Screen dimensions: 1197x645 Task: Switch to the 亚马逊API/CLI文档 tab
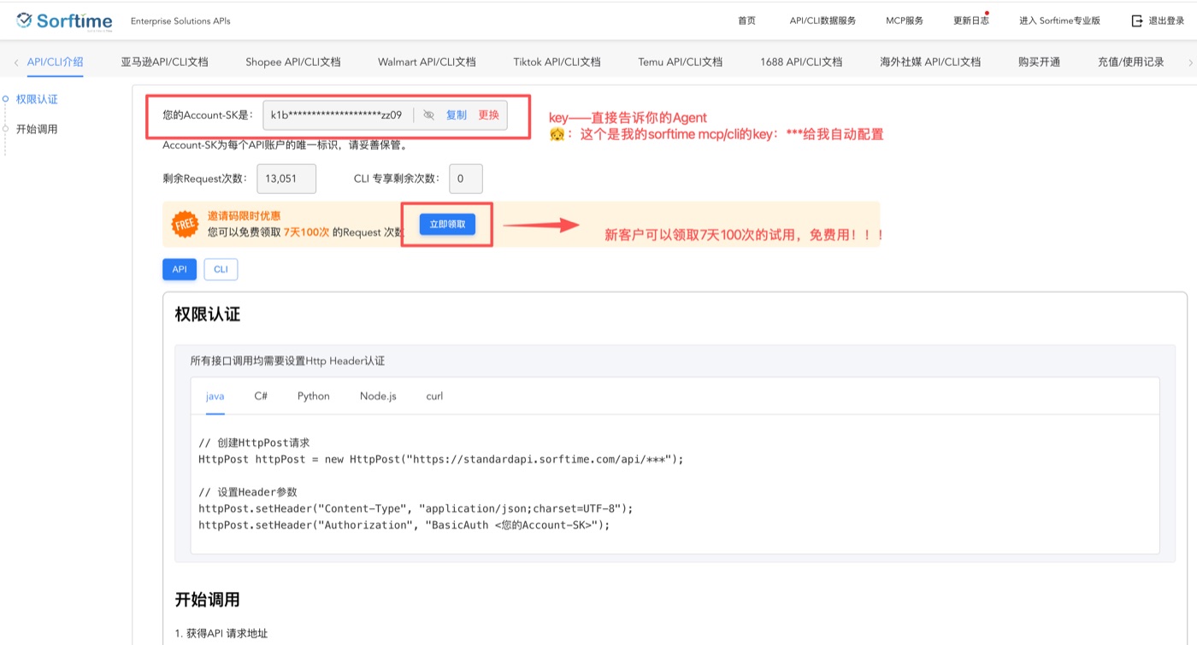coord(164,62)
